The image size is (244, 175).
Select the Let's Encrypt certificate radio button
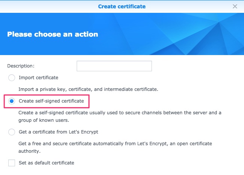12,132
